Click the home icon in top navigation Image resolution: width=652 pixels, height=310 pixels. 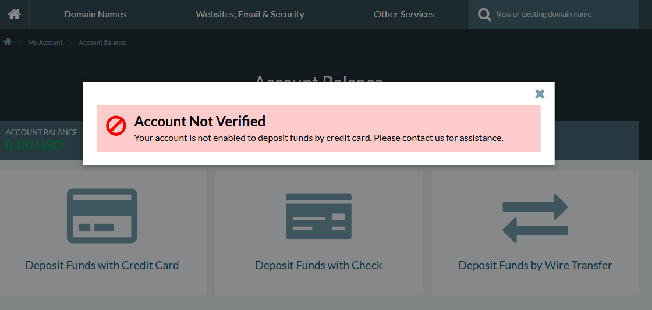15,14
